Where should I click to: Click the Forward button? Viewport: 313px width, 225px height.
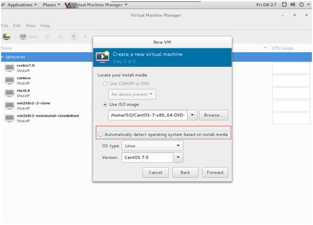tap(215, 172)
